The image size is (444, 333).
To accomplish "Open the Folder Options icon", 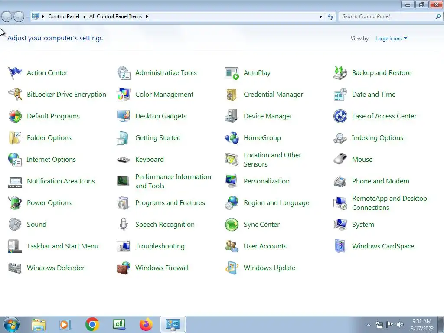I will click(x=15, y=137).
